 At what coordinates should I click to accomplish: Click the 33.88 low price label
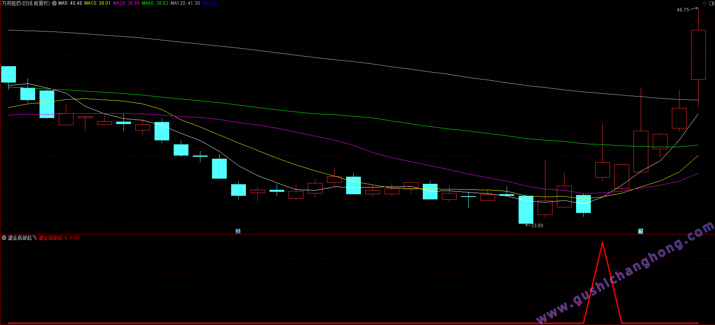(537, 226)
